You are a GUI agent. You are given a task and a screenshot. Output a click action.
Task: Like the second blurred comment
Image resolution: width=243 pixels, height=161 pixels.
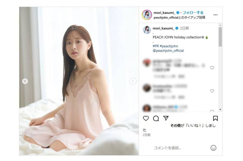coord(212,91)
